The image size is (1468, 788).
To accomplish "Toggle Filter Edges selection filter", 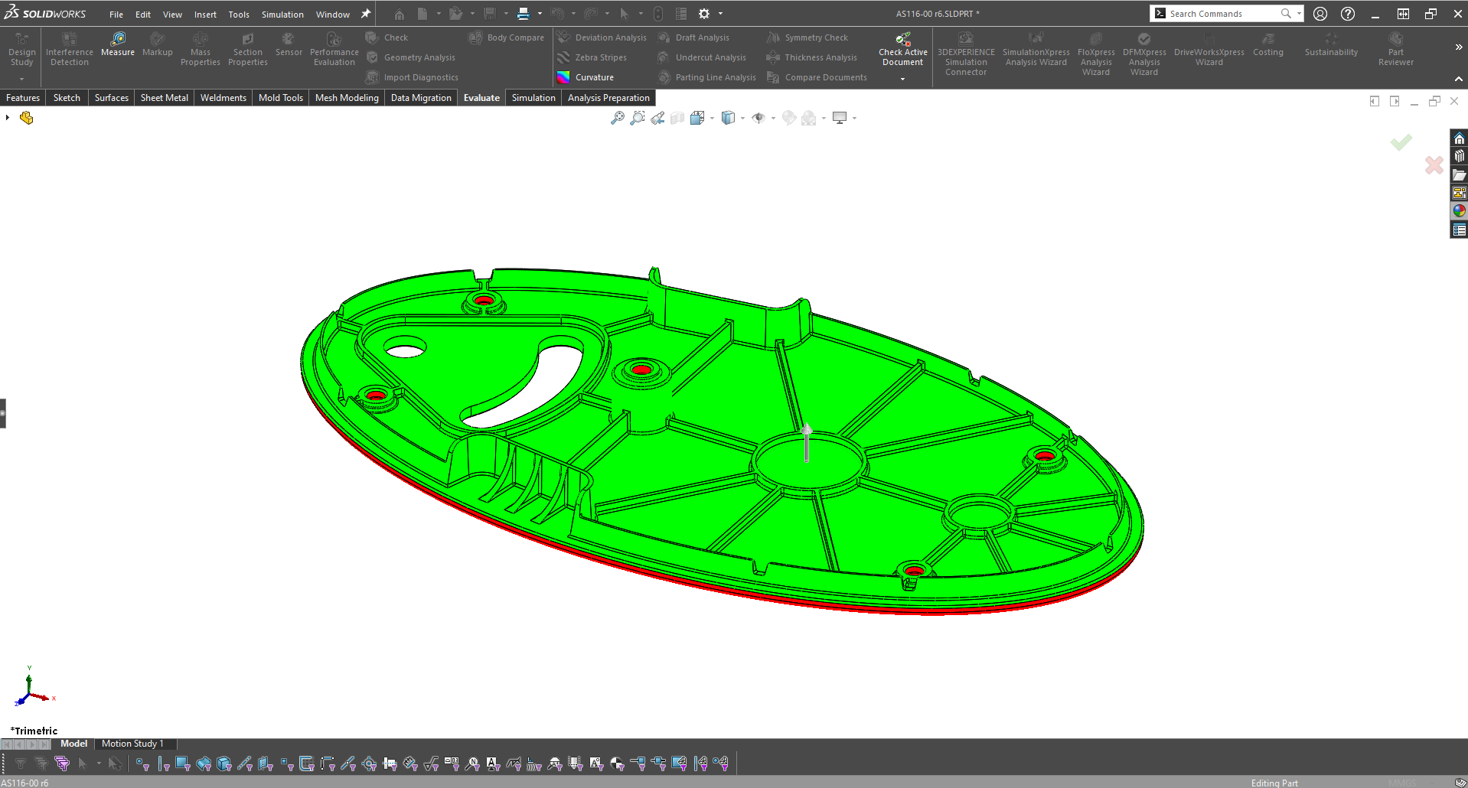I will (163, 764).
